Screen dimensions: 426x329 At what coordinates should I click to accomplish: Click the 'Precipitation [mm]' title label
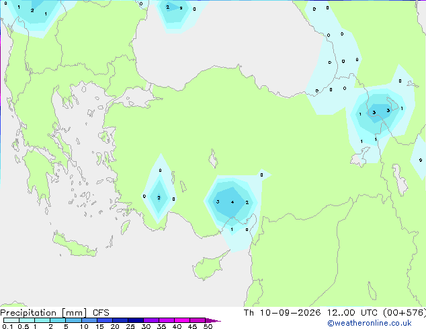tap(44, 313)
